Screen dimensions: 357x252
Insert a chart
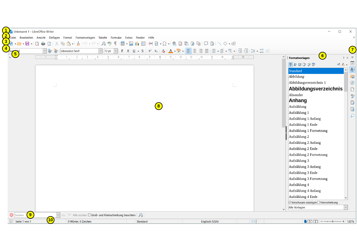tap(137, 44)
